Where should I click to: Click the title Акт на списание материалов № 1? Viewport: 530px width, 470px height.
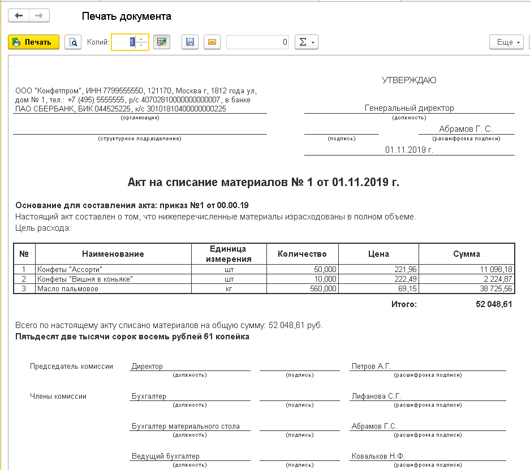264,182
